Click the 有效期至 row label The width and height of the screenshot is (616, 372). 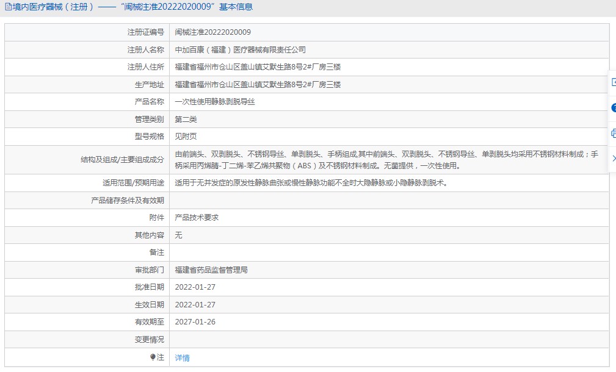click(150, 322)
